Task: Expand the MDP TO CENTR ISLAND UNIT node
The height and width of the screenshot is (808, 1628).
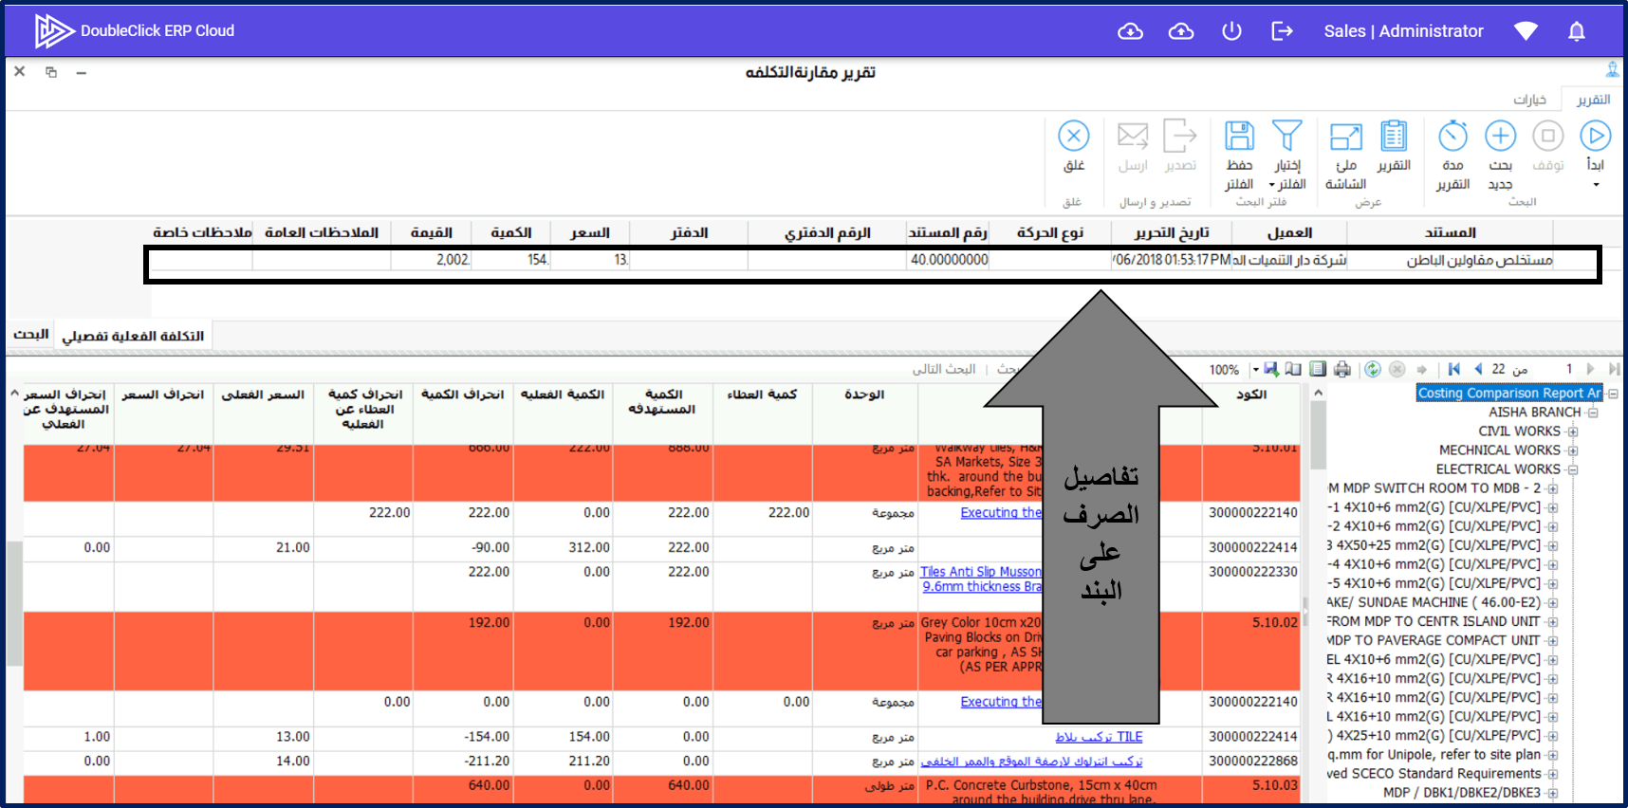Action: click(1552, 622)
